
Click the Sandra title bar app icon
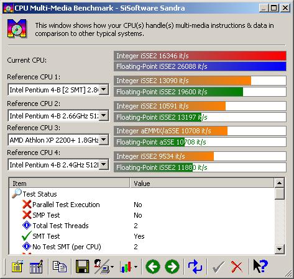pyautogui.click(x=8, y=8)
